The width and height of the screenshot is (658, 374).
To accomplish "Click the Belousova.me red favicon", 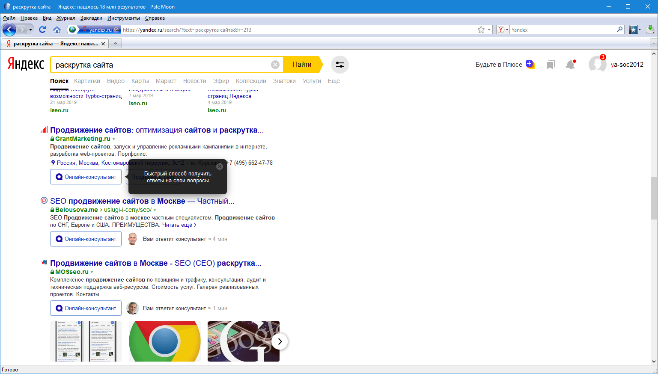I will (x=44, y=200).
